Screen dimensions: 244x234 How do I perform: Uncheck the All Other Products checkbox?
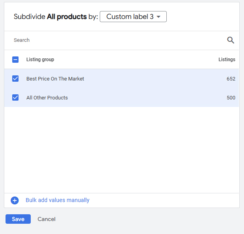[x=15, y=98]
